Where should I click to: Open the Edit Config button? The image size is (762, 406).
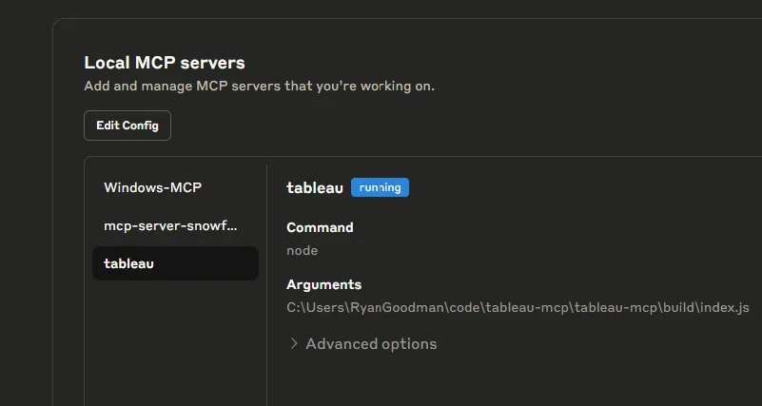coord(127,126)
